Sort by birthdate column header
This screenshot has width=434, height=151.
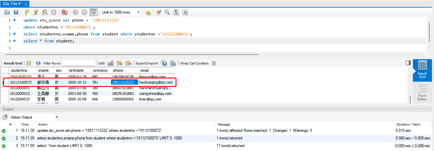(x=79, y=70)
